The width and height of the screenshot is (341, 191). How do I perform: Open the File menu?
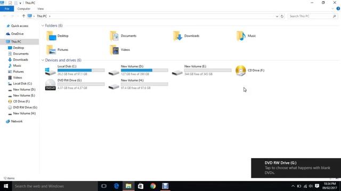(7, 8)
